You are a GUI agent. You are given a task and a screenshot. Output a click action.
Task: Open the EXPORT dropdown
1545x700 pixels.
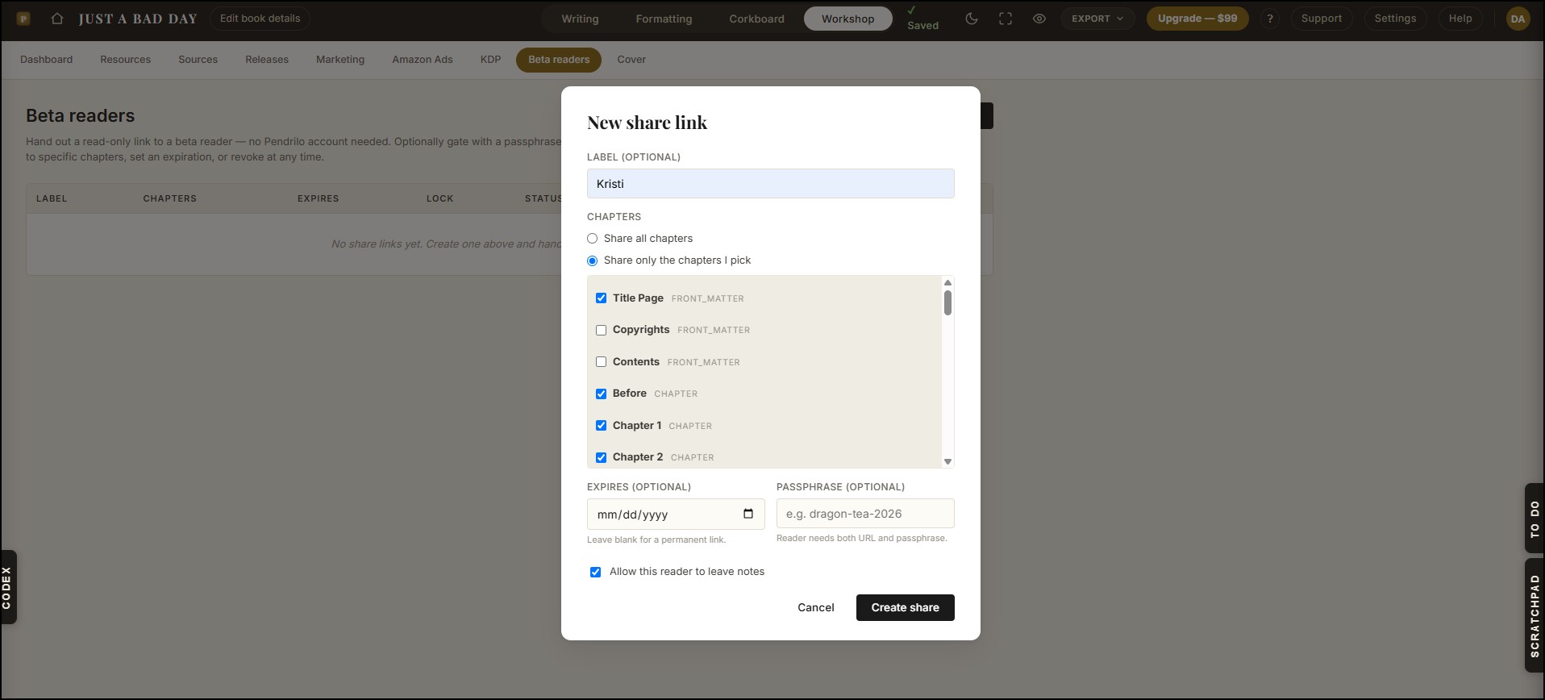tap(1097, 19)
